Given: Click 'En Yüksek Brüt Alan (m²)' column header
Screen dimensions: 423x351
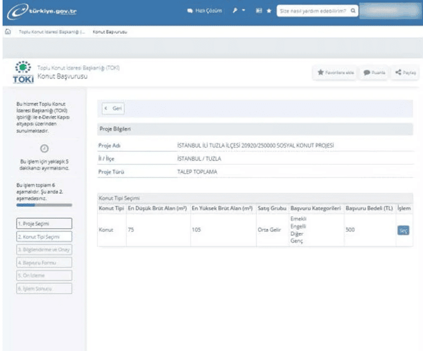Looking at the screenshot, I should [x=222, y=208].
